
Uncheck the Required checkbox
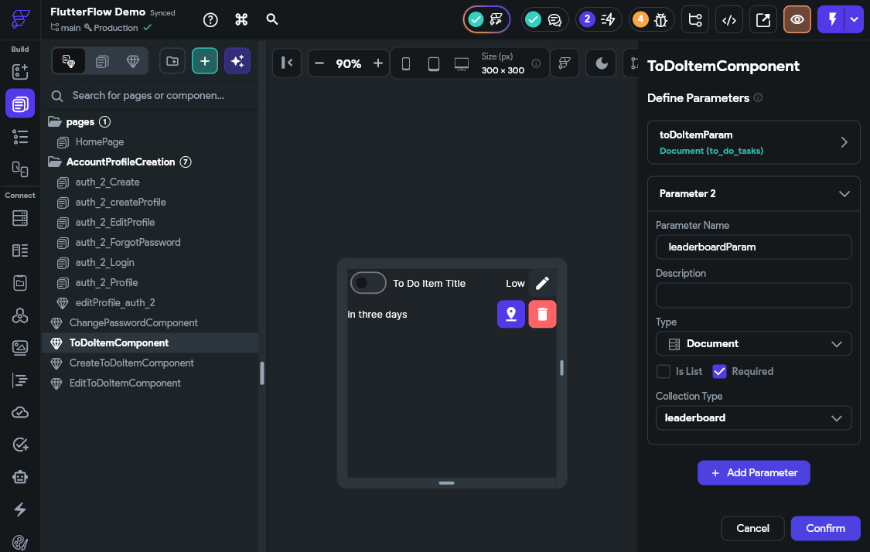719,371
